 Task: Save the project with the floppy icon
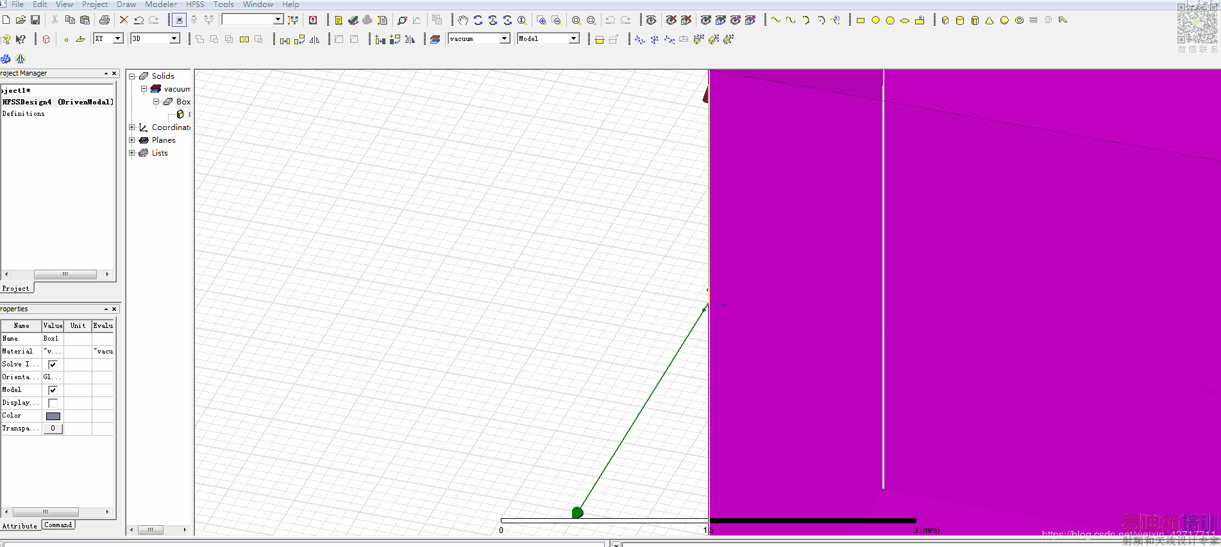point(35,20)
